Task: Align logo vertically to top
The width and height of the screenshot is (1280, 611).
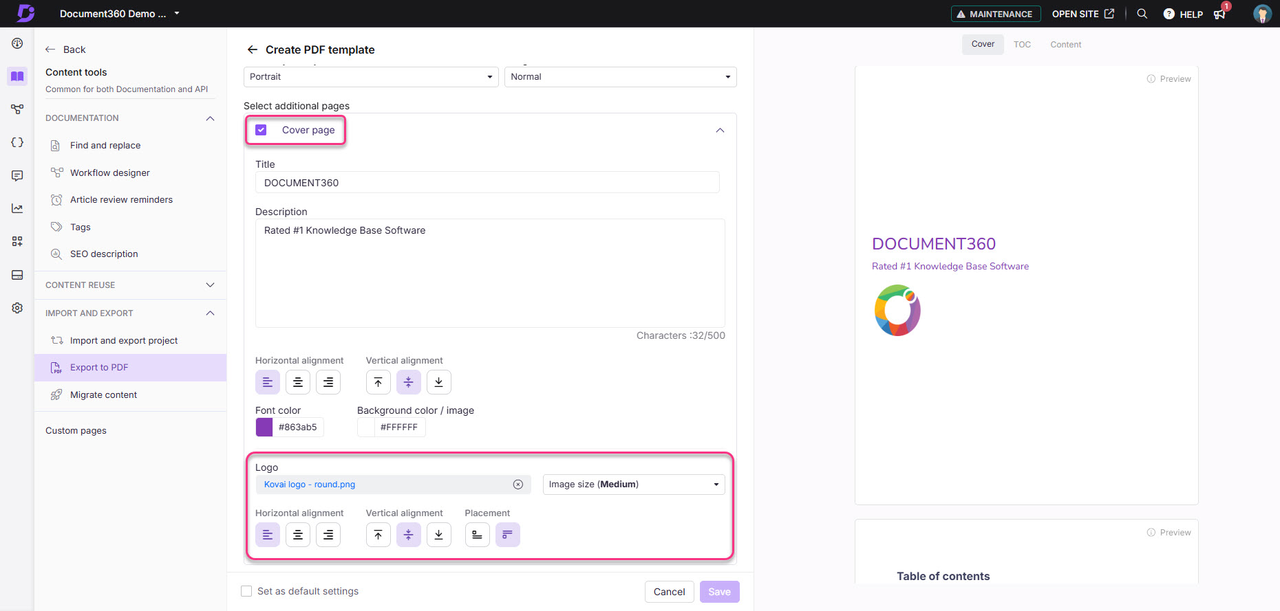Action: 378,535
